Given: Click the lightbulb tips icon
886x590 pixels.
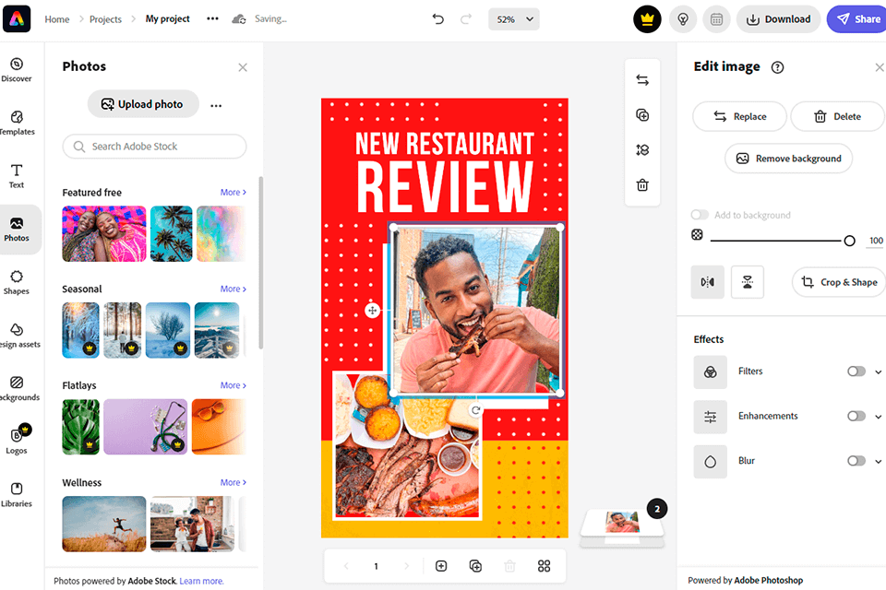Looking at the screenshot, I should pos(683,19).
